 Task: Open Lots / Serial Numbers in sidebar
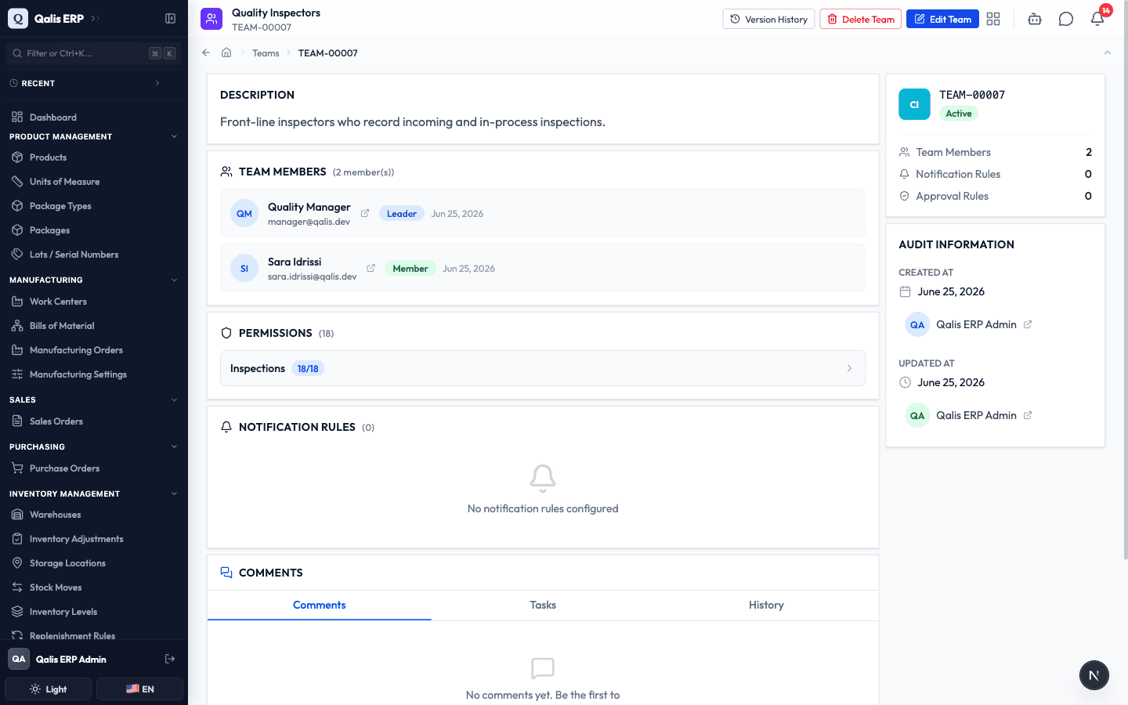point(94,255)
